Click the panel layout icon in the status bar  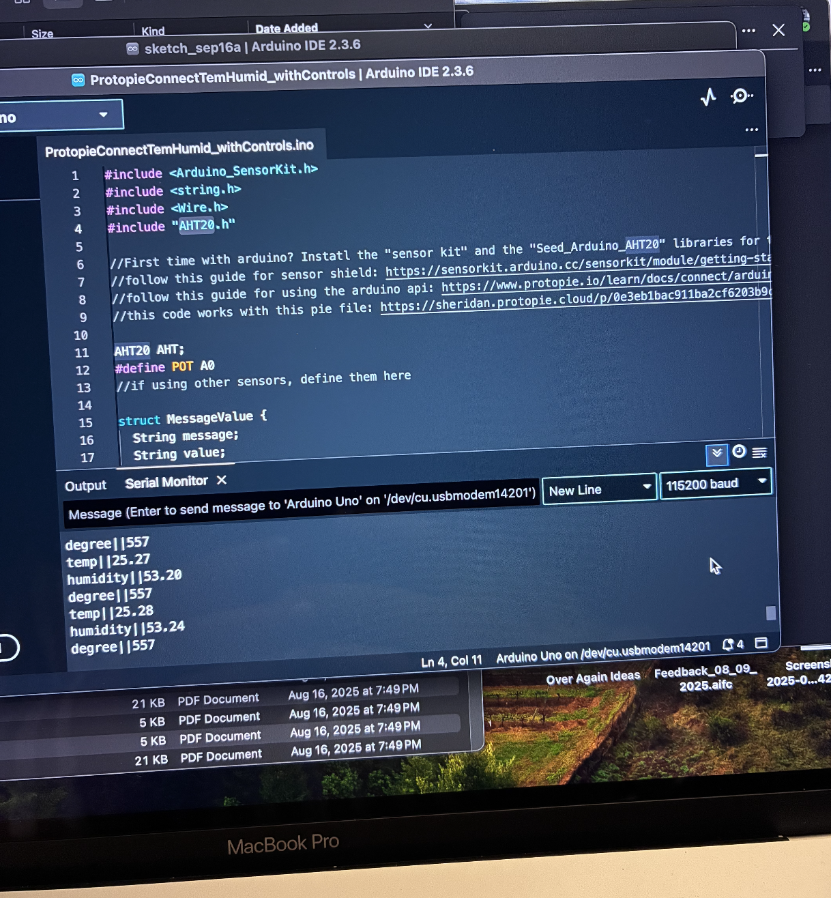761,643
